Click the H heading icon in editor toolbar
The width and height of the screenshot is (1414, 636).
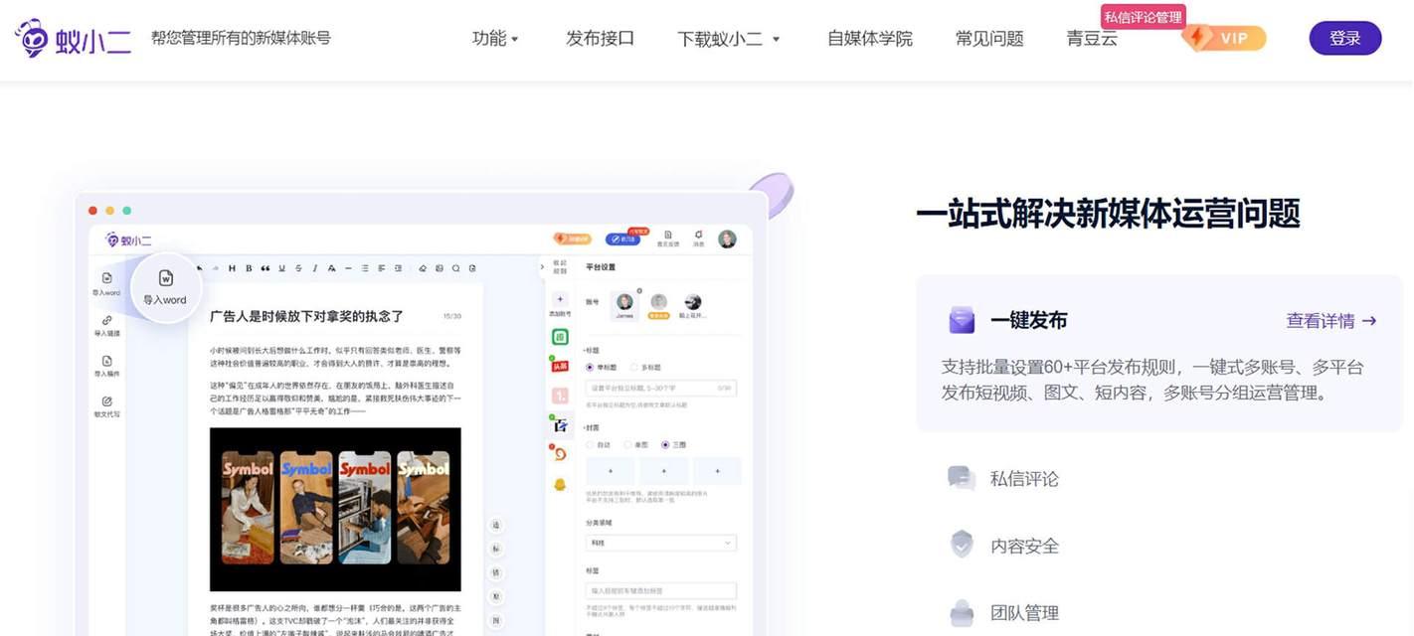coord(232,267)
